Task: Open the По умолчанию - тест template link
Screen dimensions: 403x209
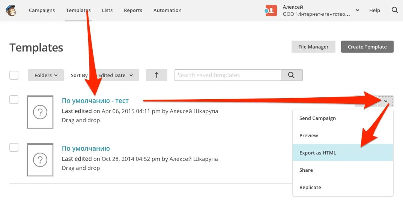Action: click(95, 101)
